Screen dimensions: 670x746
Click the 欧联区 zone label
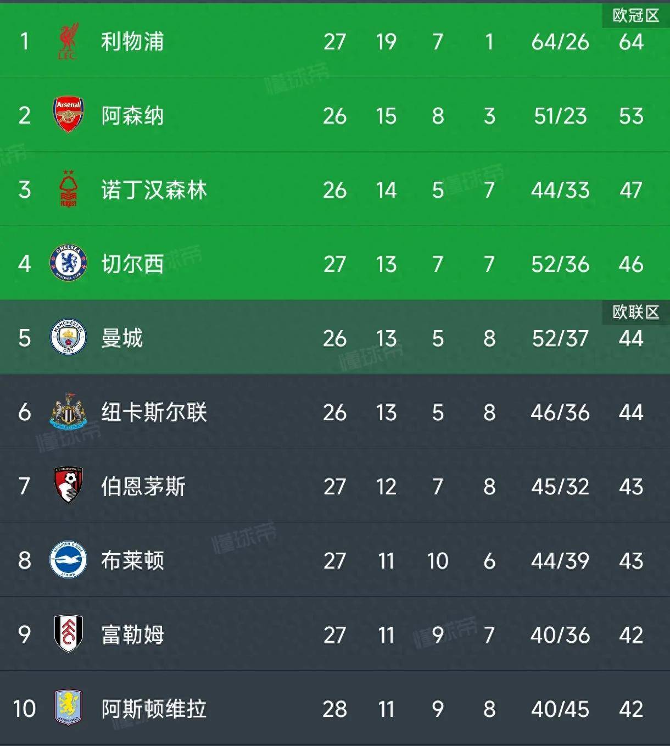[x=635, y=312]
